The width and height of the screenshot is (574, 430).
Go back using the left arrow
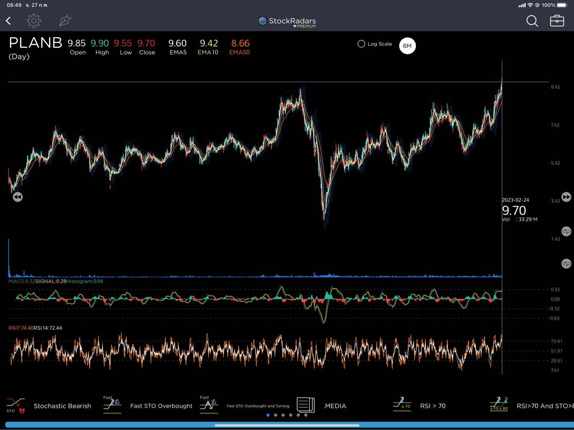point(8,21)
